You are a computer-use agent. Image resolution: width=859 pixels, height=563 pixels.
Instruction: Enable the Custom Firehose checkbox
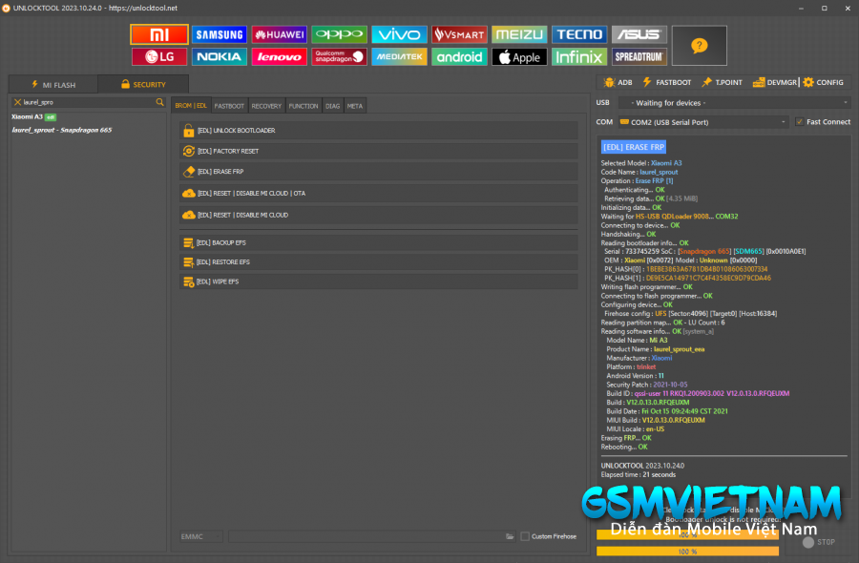[x=525, y=536]
